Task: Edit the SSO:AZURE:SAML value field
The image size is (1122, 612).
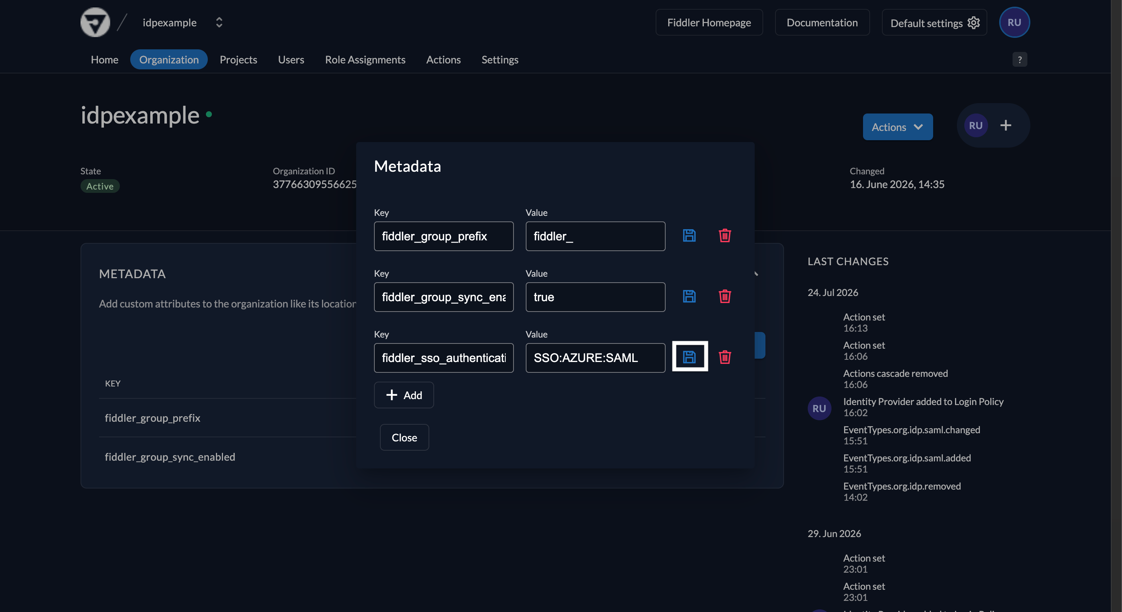Action: point(595,358)
